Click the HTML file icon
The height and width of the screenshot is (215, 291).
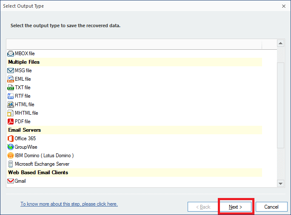[10, 105]
